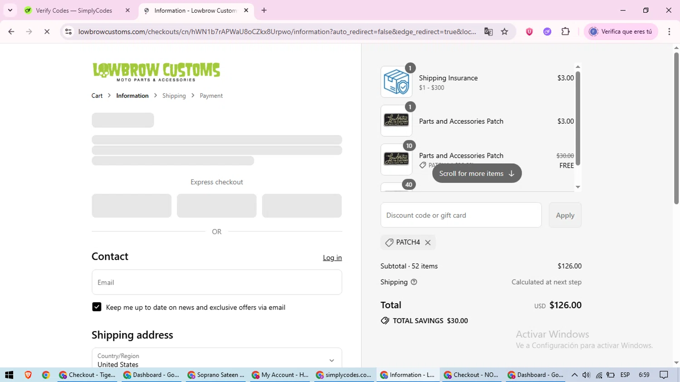Screen dimensions: 680x382
Task: Switch to Checkout - Tige taskbar window
Action: tap(88, 375)
